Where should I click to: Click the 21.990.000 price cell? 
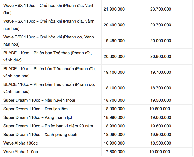(114, 9)
